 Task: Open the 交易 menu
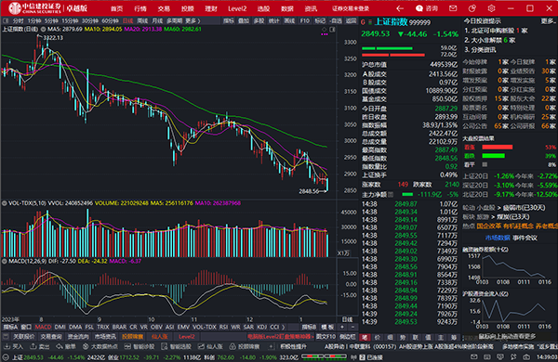tap(164, 8)
